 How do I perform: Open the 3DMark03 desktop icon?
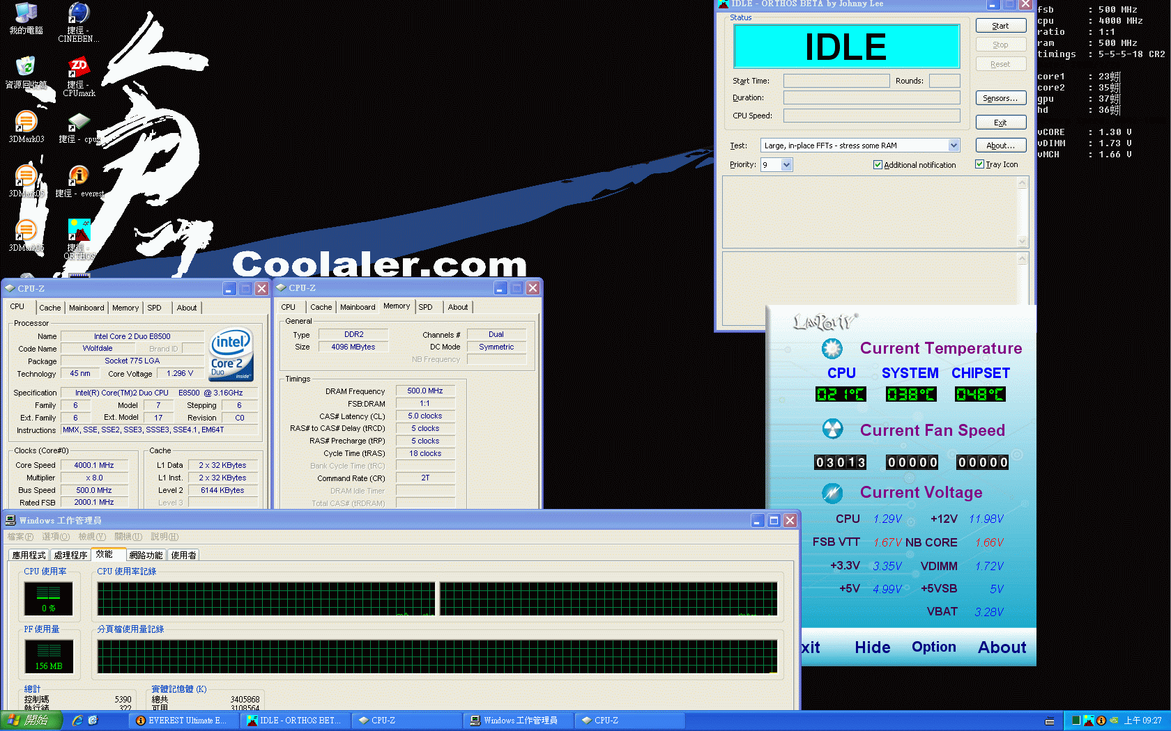tap(26, 127)
